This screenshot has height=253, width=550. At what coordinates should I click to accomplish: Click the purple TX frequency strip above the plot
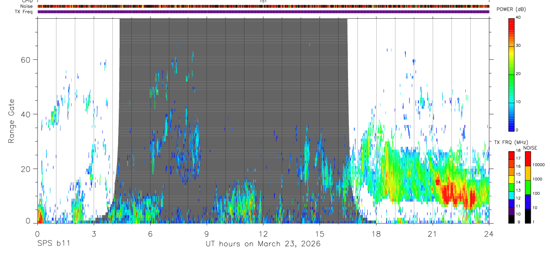point(263,12)
